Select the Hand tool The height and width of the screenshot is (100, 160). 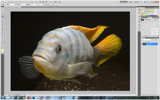tap(3, 44)
